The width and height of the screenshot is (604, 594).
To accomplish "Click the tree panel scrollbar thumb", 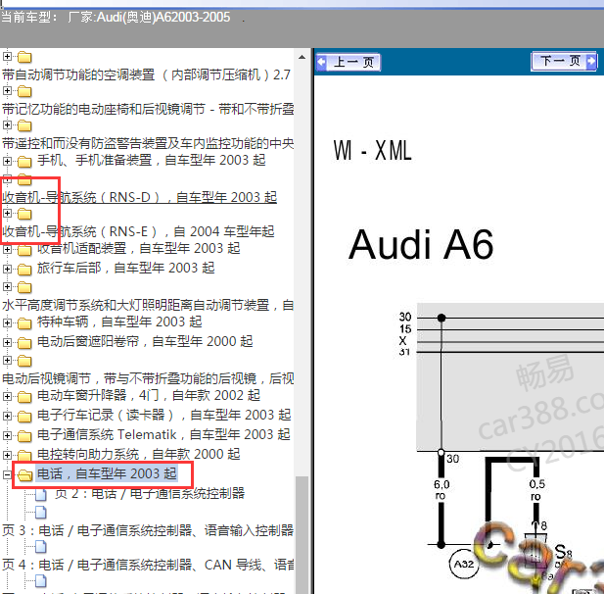I will [302, 535].
